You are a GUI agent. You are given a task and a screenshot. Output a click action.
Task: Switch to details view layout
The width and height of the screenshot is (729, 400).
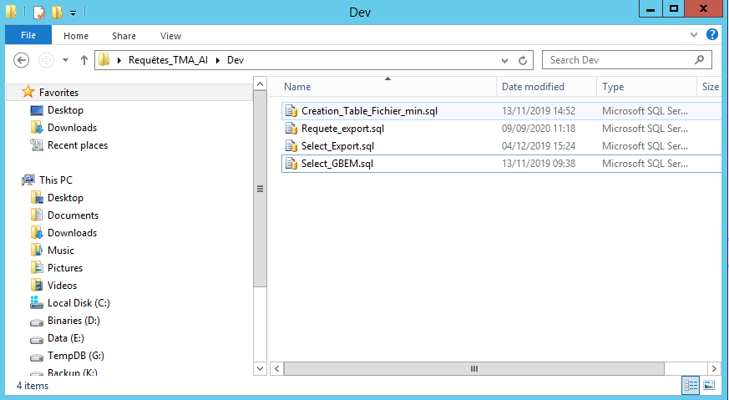[x=691, y=385]
